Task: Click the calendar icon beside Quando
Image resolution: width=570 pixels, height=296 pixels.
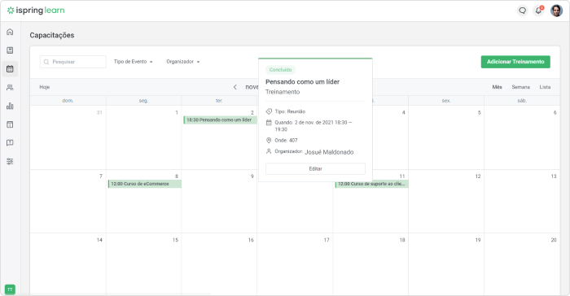Action: 269,123
